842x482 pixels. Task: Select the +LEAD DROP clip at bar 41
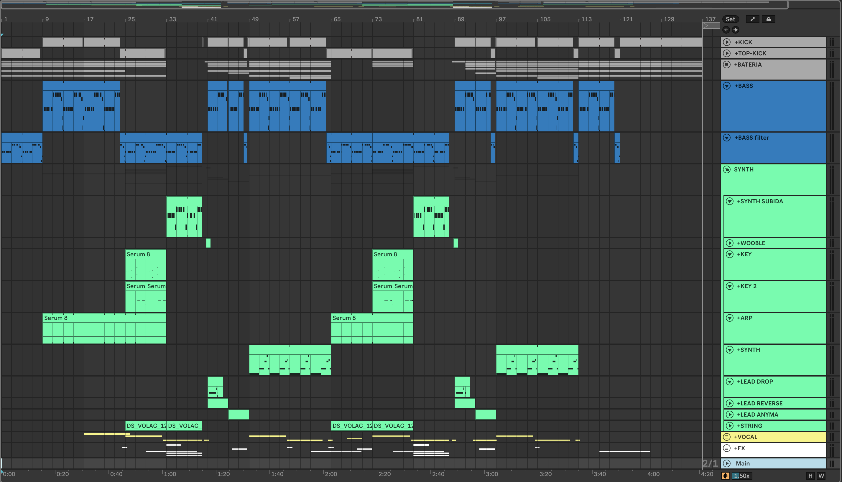(x=215, y=387)
